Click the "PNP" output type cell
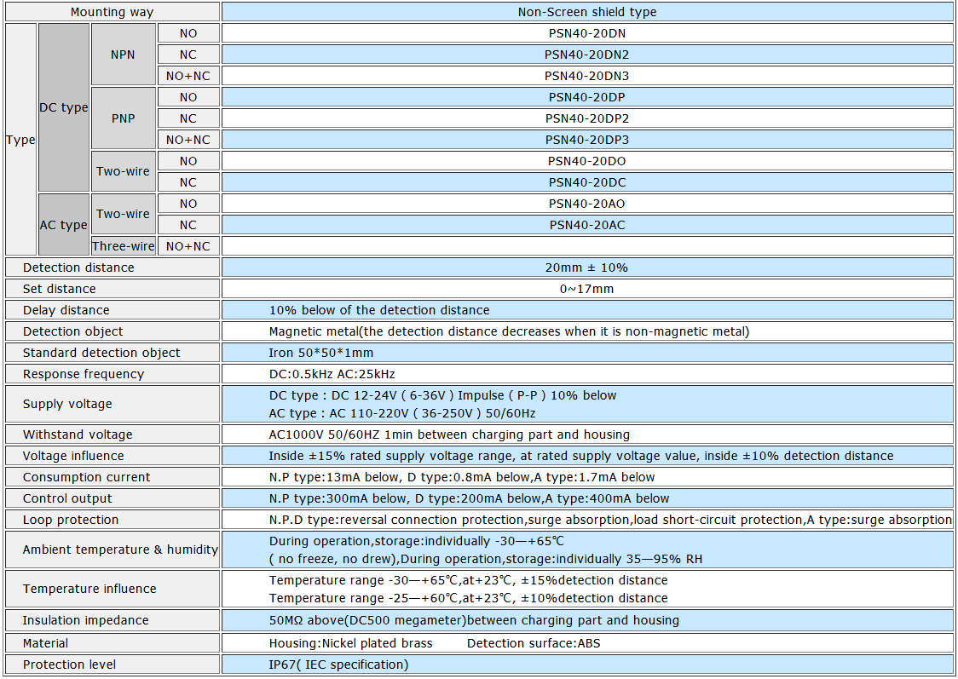Image resolution: width=958 pixels, height=679 pixels. (x=124, y=118)
